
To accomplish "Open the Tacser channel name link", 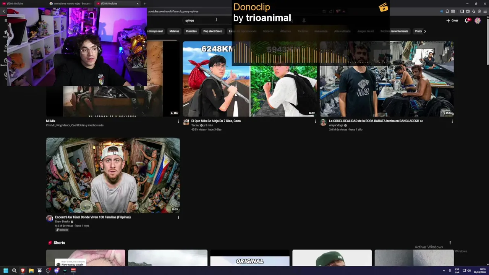I will pos(195,125).
